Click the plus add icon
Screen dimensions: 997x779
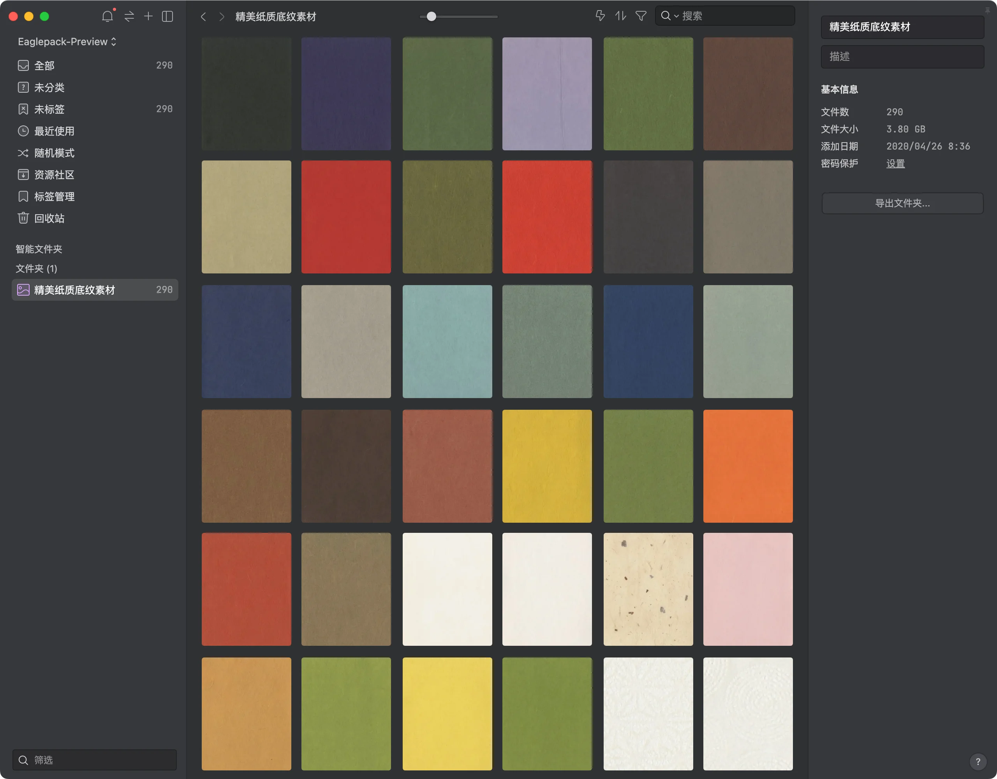tap(148, 16)
